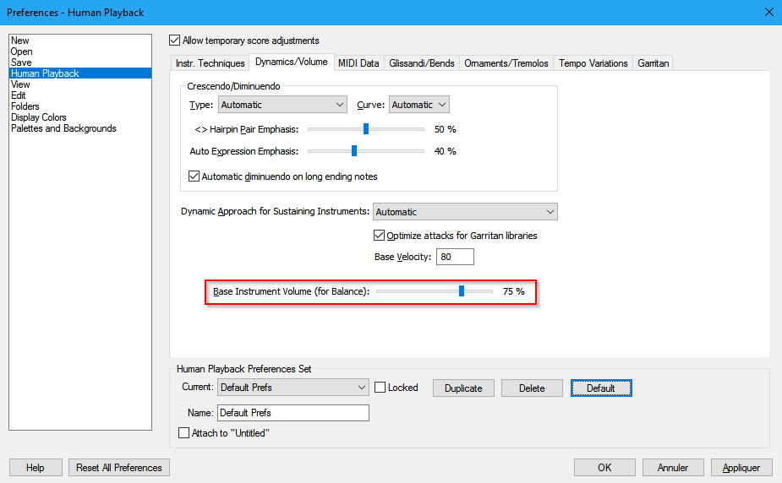Open the Crescendo Type dropdown
The height and width of the screenshot is (483, 782).
point(282,105)
